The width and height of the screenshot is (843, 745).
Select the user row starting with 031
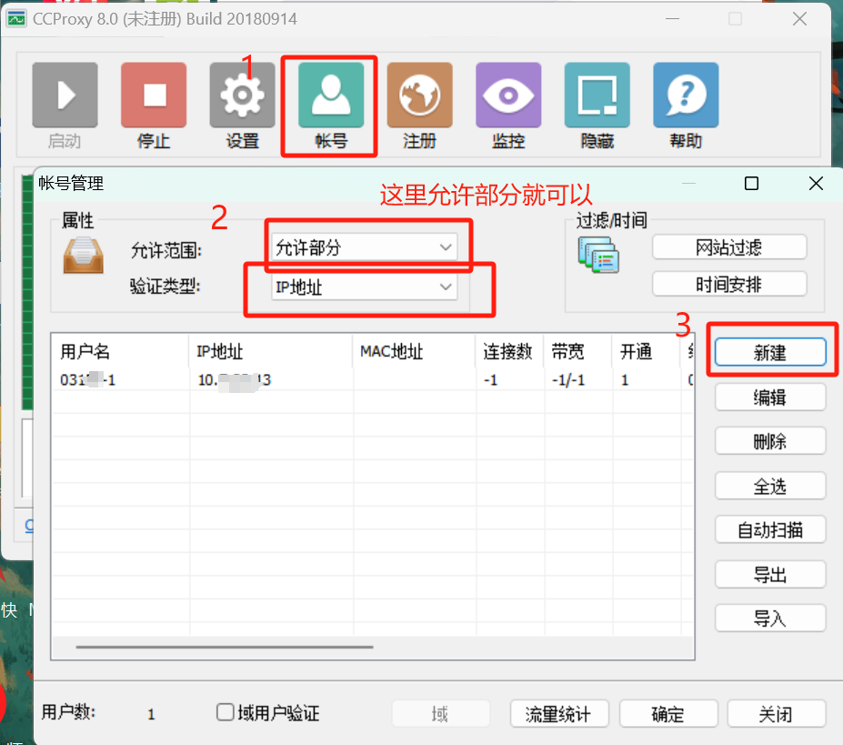(x=373, y=380)
